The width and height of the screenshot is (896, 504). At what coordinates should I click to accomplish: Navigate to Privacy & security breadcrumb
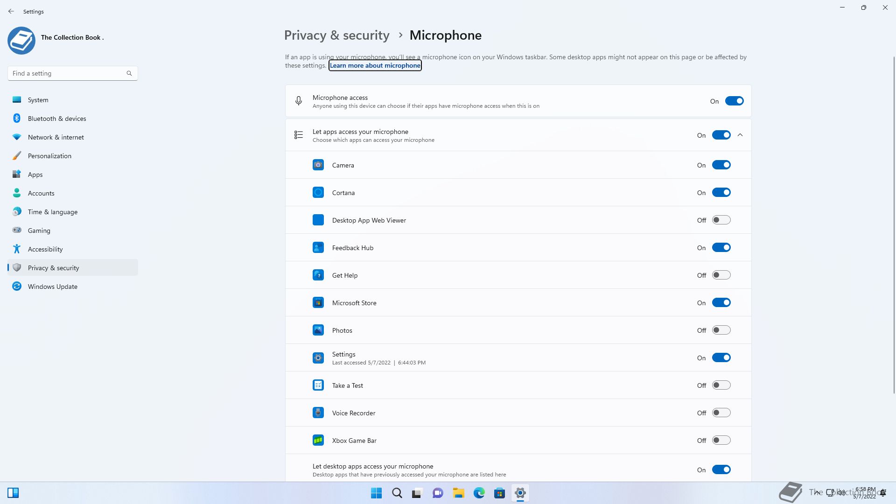click(x=336, y=35)
